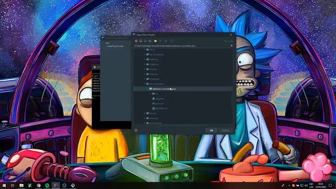Expand the Recent folder arrow
This screenshot has height=189, width=336.
point(144,113)
